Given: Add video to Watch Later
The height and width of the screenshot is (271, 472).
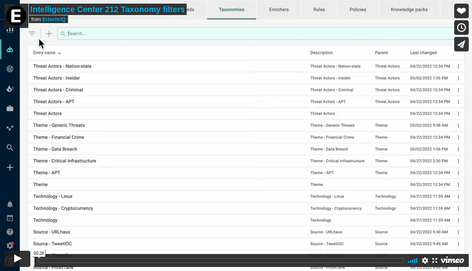Looking at the screenshot, I should 461,28.
